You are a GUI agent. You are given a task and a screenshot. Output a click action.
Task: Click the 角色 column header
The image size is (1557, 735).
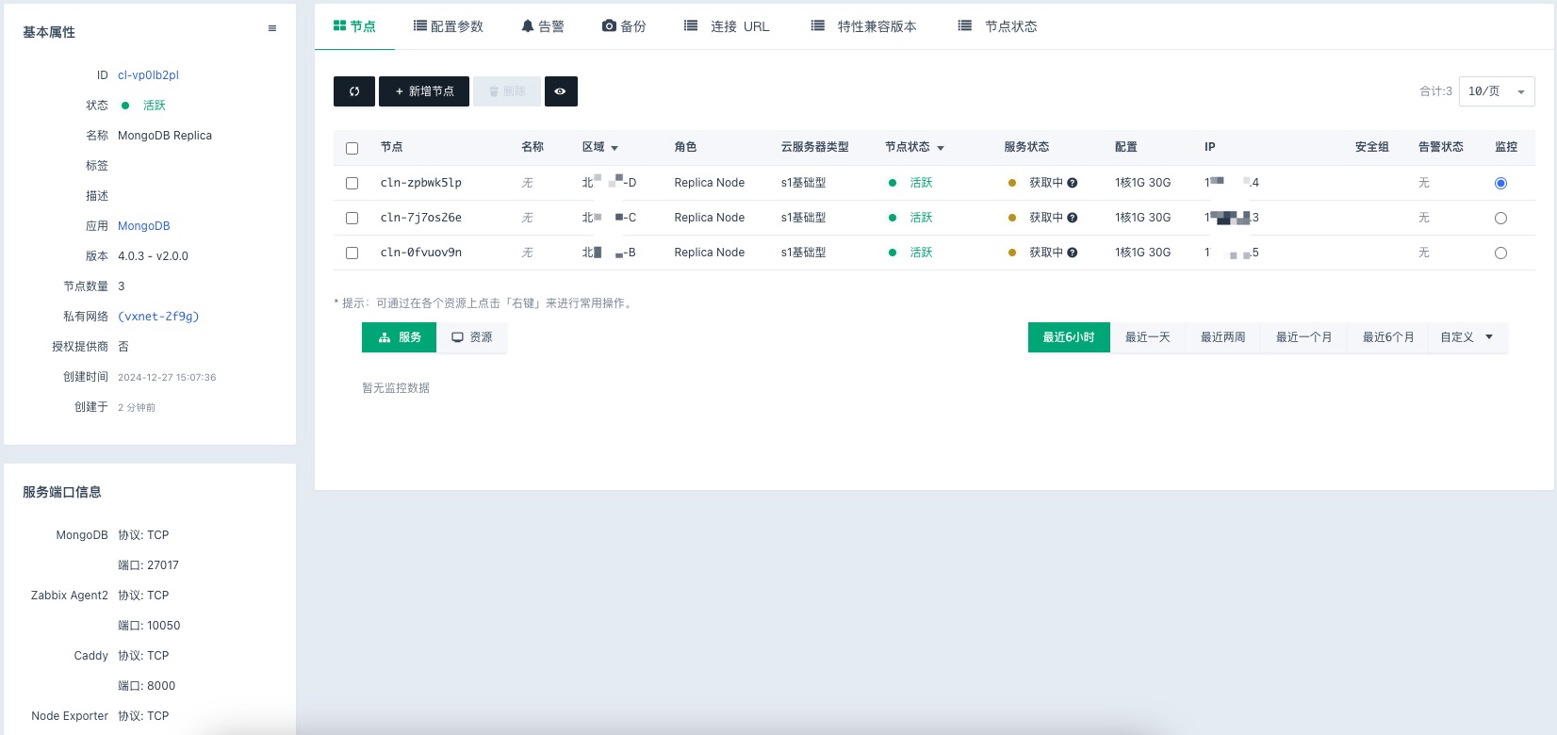(x=685, y=147)
